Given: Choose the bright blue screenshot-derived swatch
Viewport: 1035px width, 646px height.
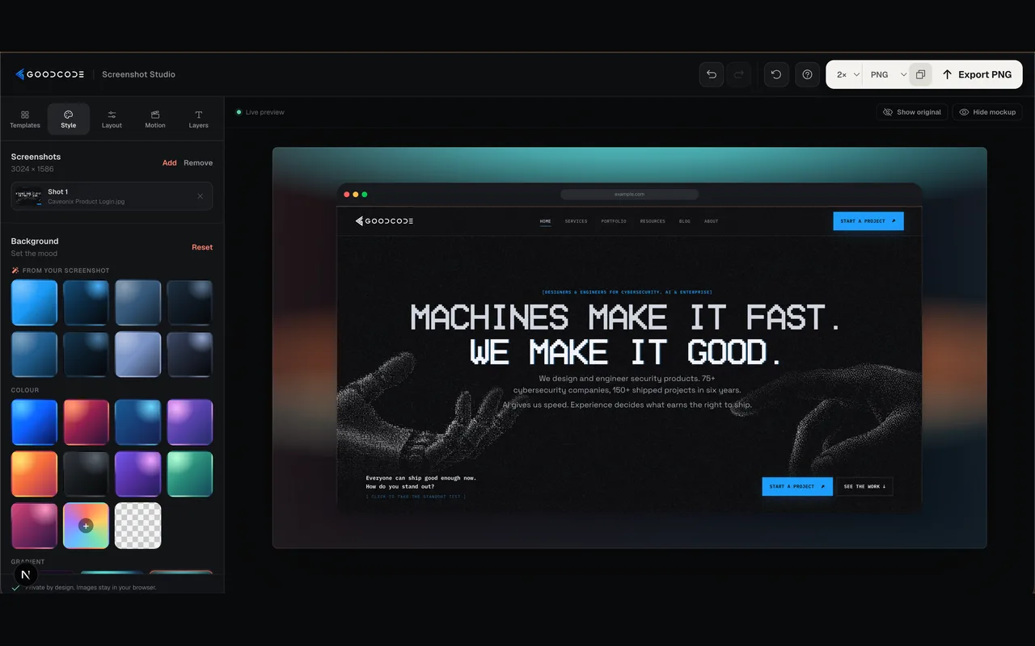Looking at the screenshot, I should coord(34,303).
